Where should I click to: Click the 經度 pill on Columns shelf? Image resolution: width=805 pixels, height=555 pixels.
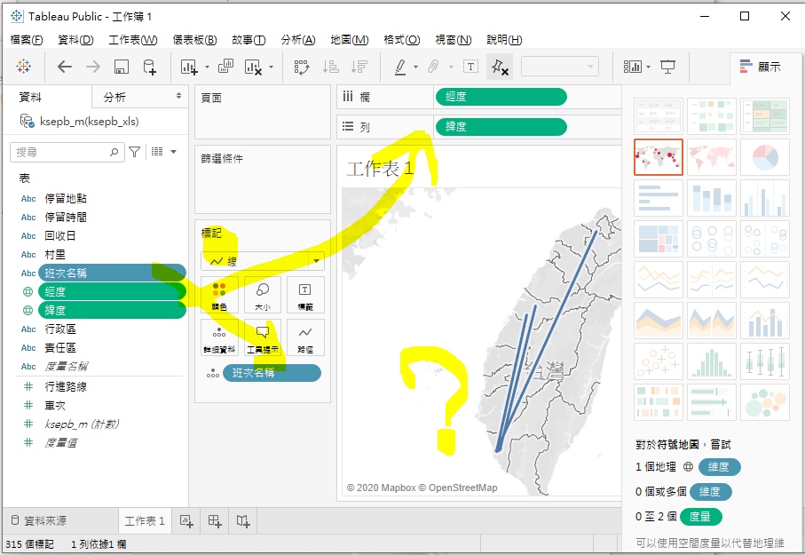pos(501,97)
